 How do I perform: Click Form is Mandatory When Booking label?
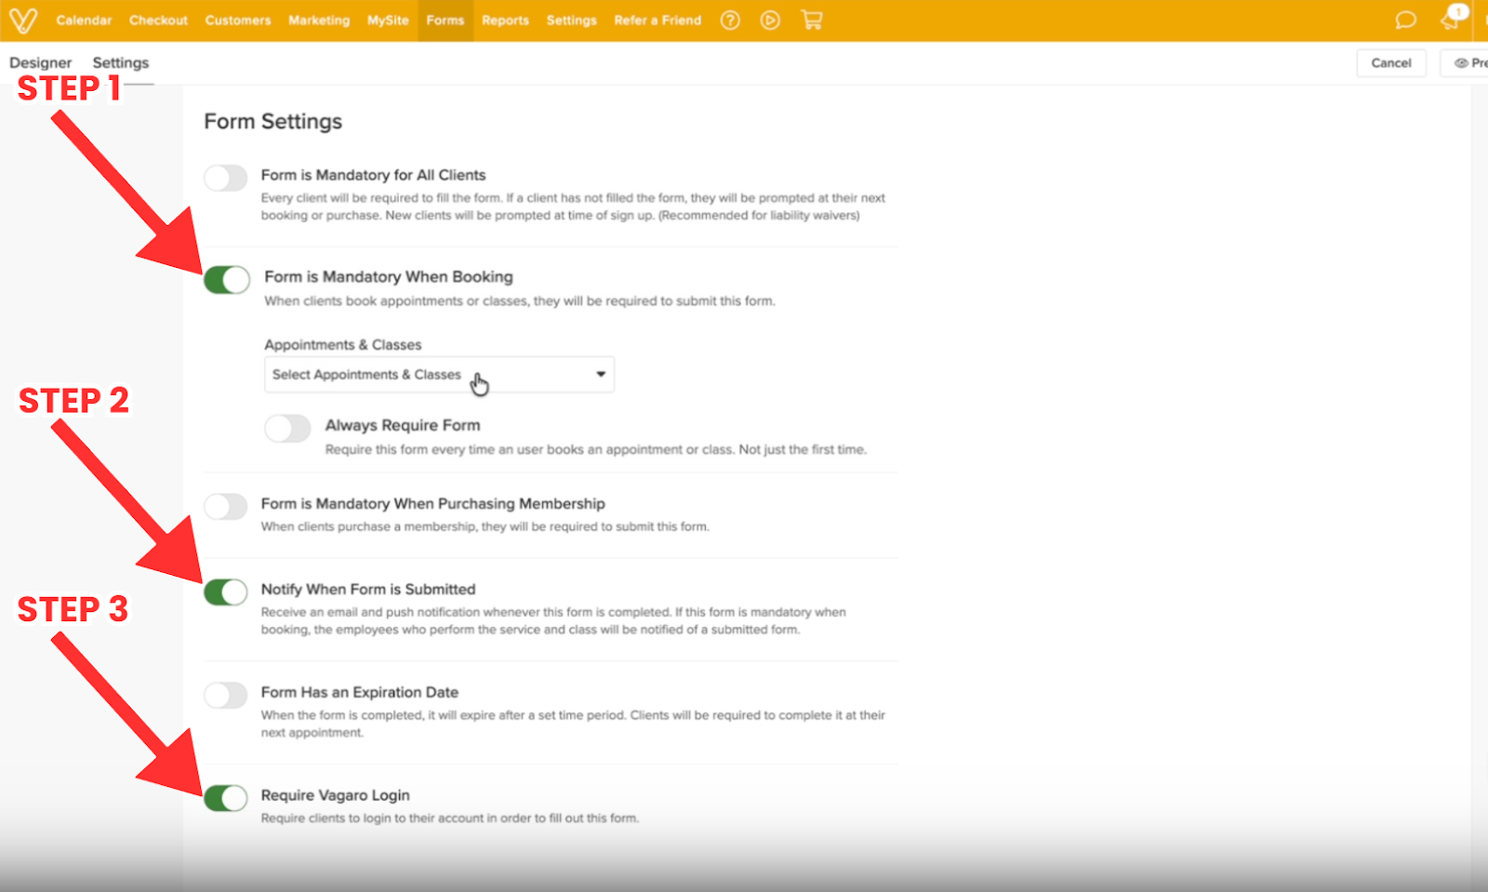coord(389,276)
